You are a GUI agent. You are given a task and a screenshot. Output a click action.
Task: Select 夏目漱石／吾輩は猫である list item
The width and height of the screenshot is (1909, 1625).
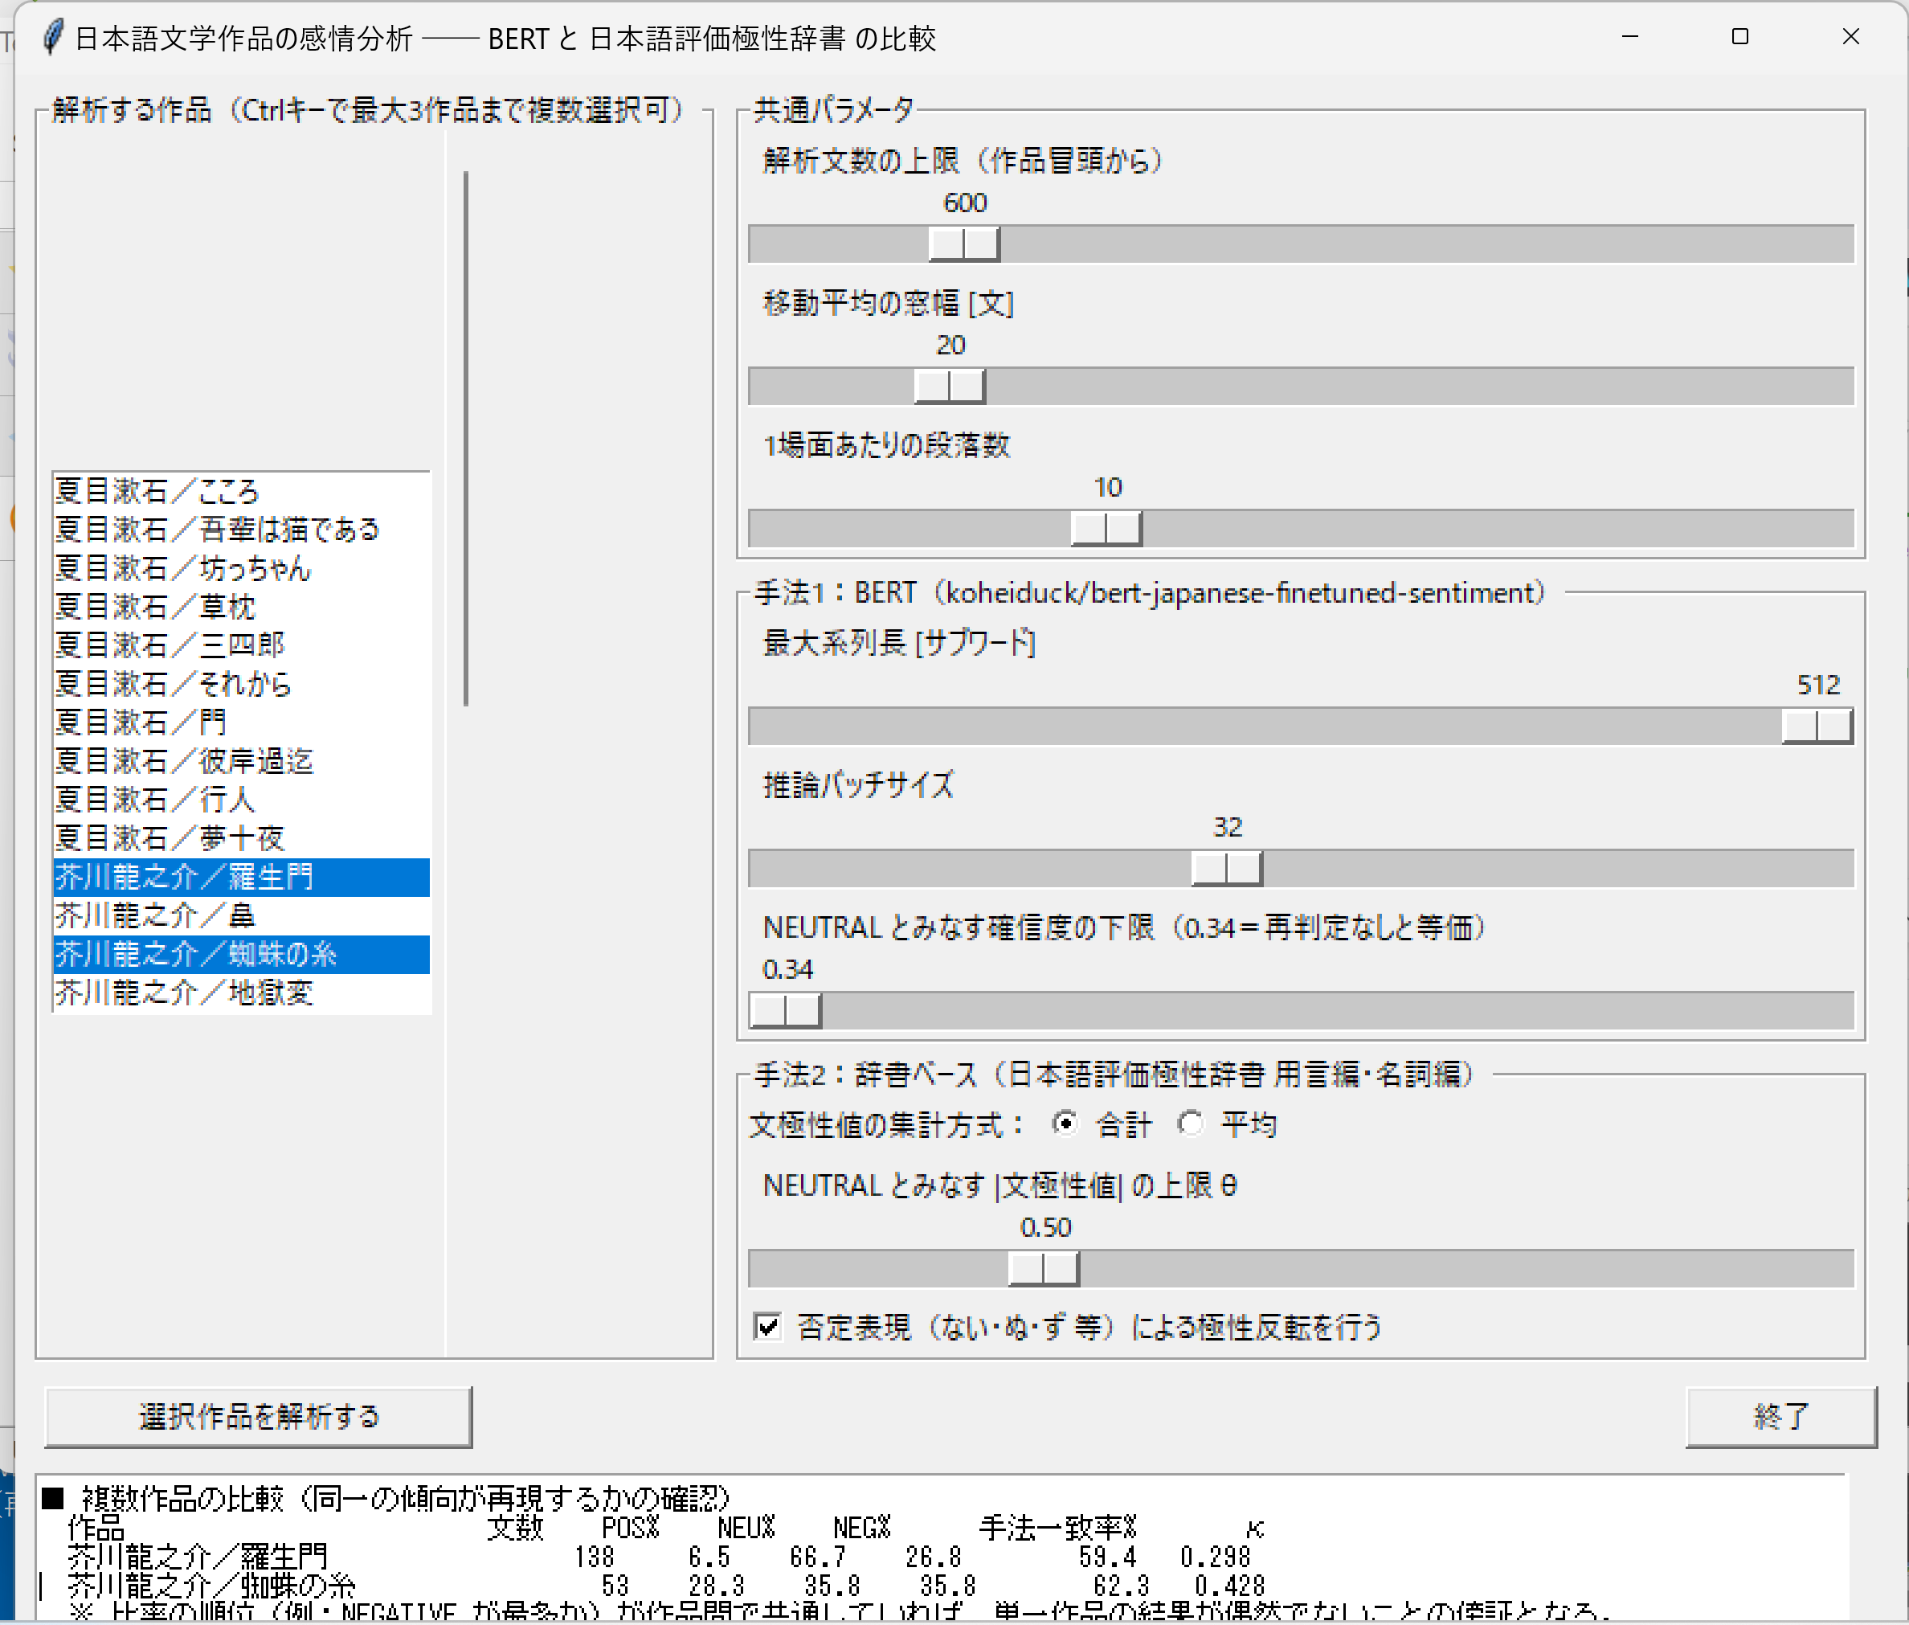[x=242, y=530]
